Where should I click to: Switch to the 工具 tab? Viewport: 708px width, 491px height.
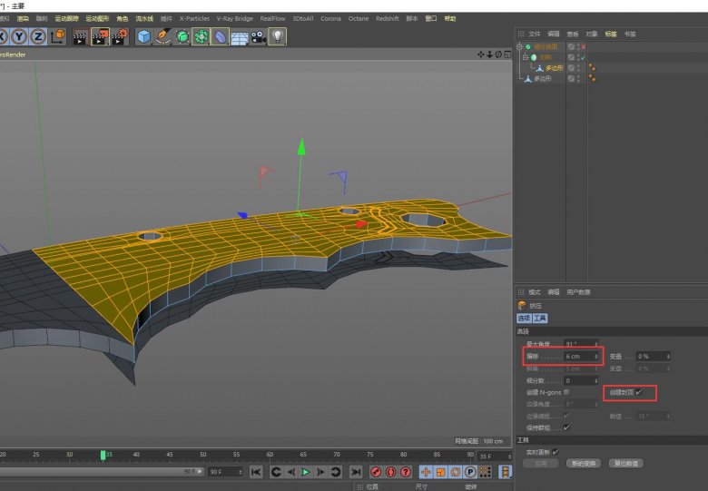click(540, 319)
